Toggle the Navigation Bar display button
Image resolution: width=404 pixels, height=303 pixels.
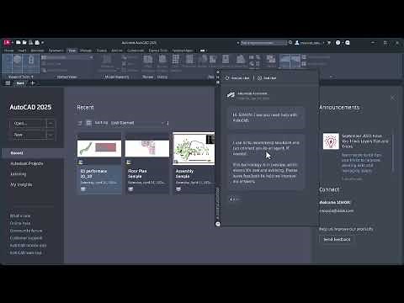tap(31, 64)
